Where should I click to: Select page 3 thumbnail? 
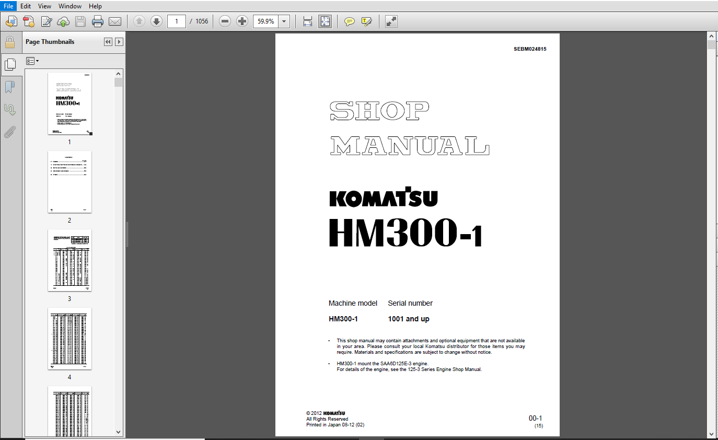(x=70, y=260)
